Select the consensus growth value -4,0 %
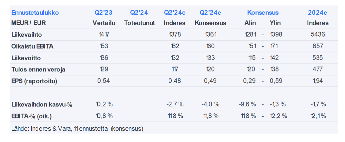This screenshot has width=345, height=142. point(210,104)
